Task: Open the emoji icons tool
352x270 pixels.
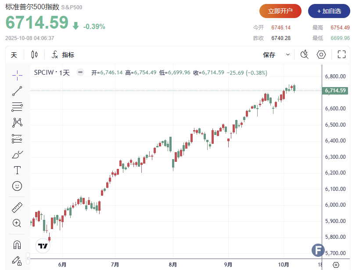Action: tap(17, 186)
